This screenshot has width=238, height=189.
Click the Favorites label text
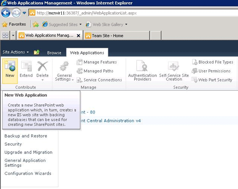click(x=17, y=24)
